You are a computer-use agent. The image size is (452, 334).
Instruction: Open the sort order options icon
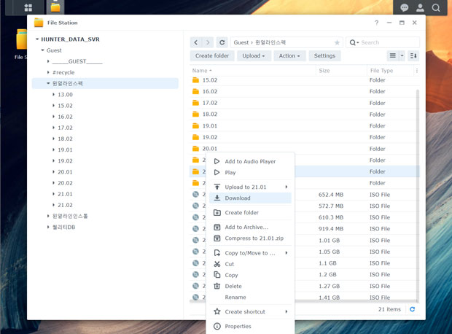(413, 55)
